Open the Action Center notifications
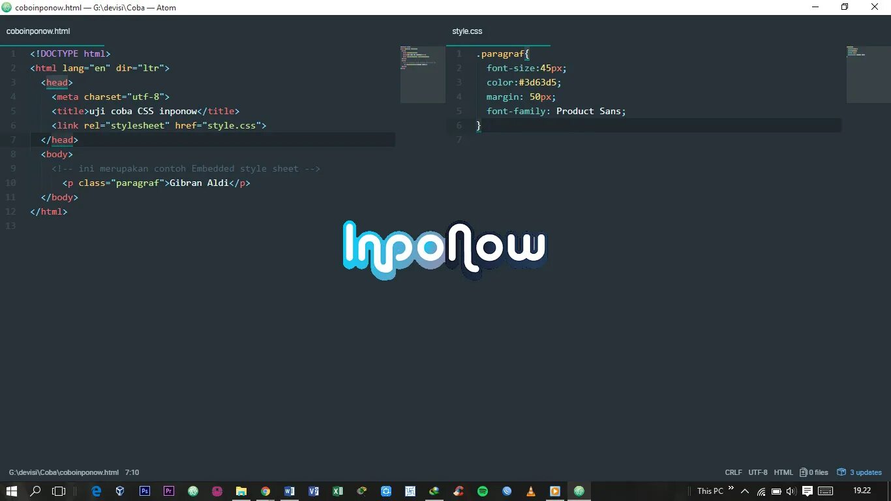The width and height of the screenshot is (891, 501). (x=808, y=491)
